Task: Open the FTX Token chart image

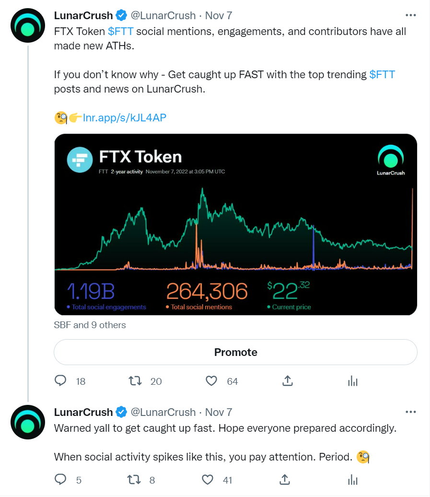Action: [235, 225]
